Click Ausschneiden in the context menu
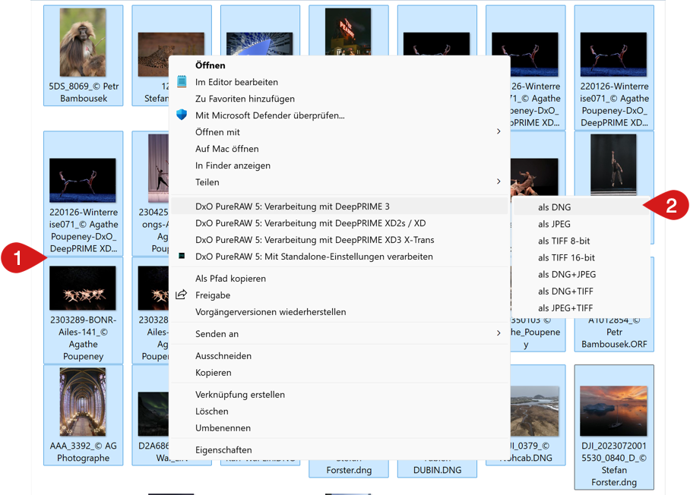Screen dimensions: 690x495 223,355
